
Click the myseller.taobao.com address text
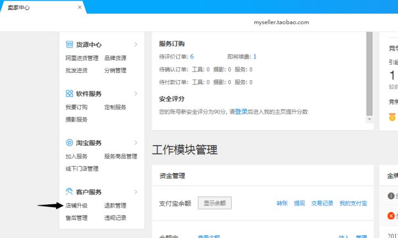pos(281,22)
